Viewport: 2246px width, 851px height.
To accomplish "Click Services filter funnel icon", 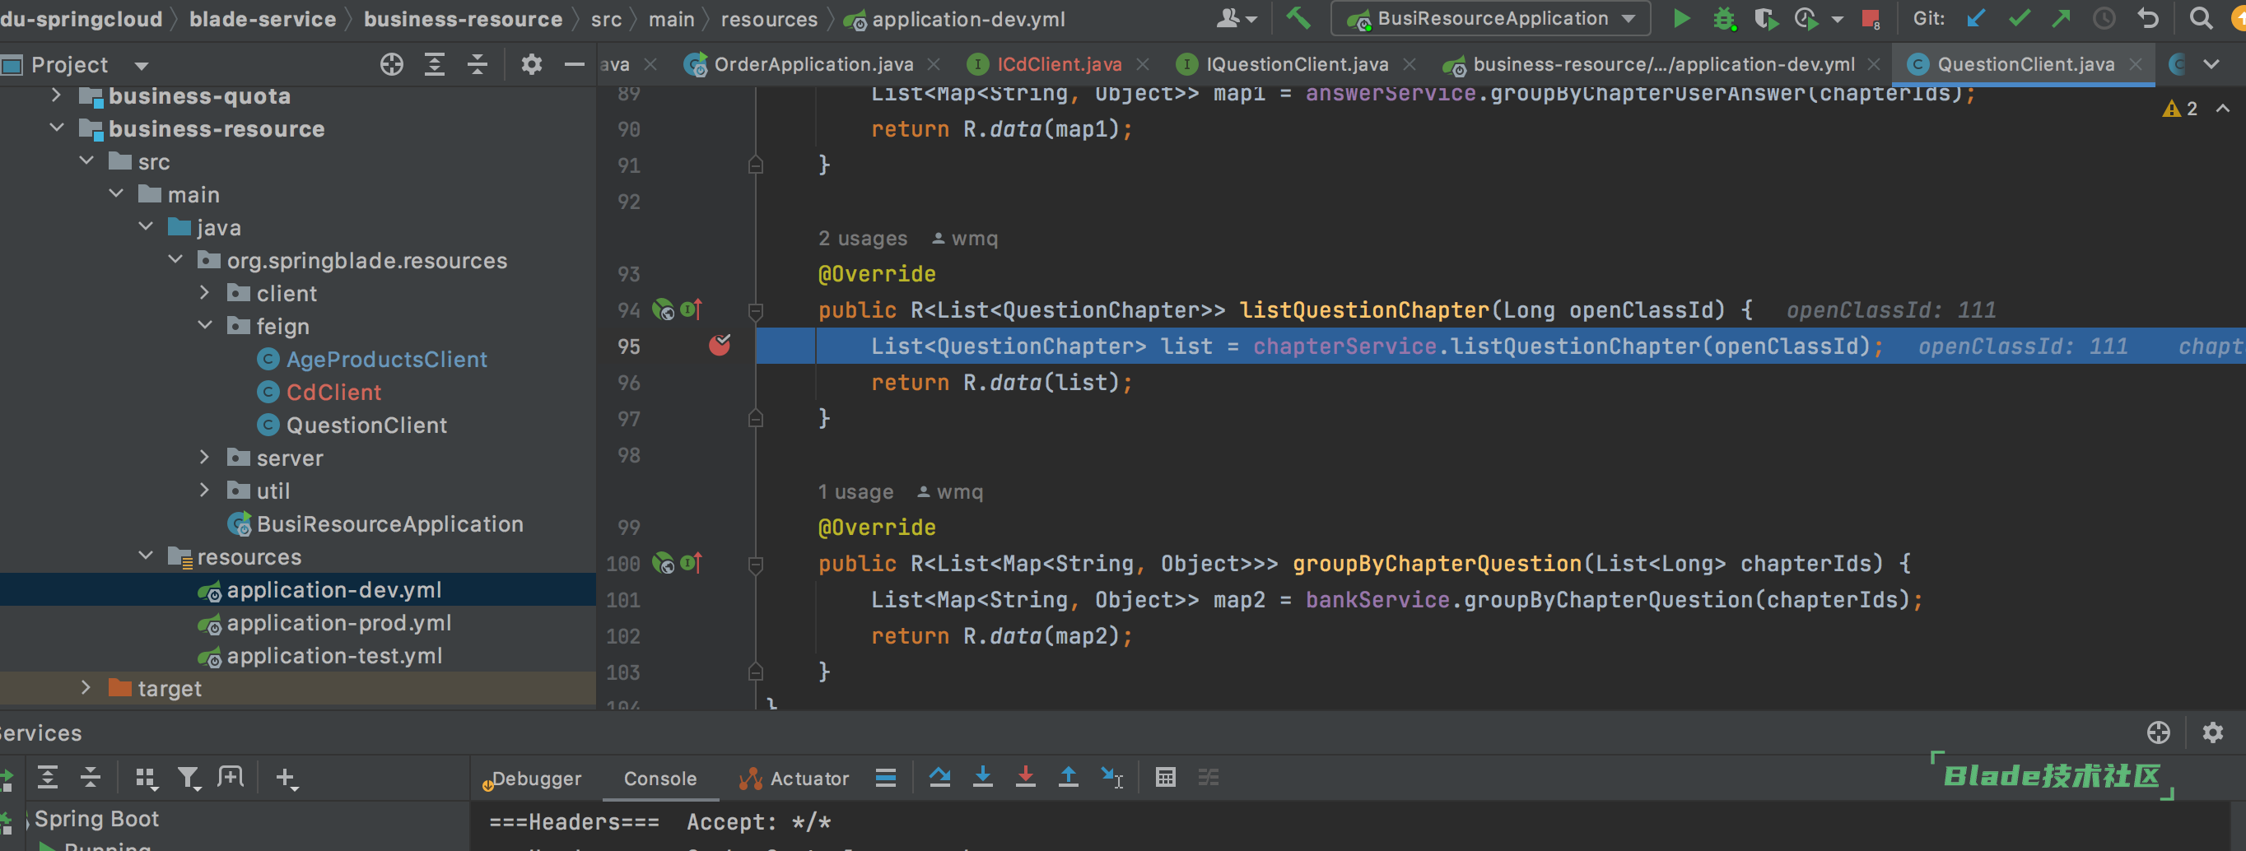I will coord(189,778).
